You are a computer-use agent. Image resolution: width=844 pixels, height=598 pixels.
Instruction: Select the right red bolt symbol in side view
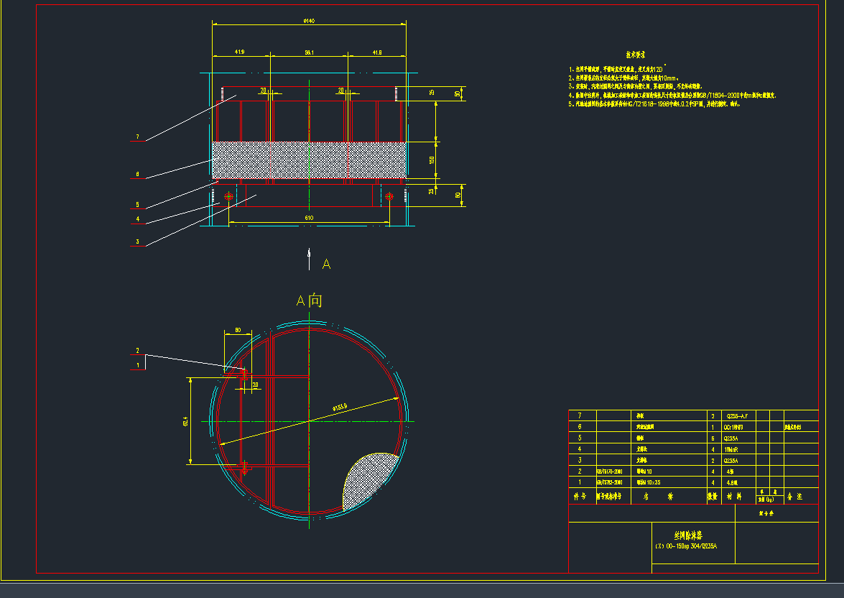tap(389, 196)
